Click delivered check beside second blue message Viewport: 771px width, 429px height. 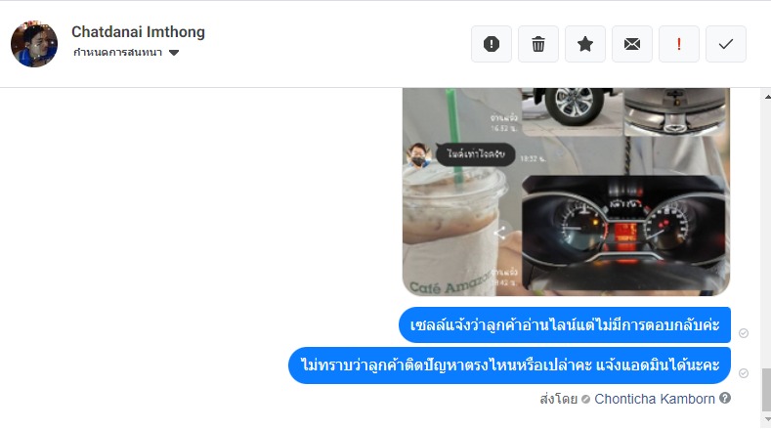coord(744,373)
